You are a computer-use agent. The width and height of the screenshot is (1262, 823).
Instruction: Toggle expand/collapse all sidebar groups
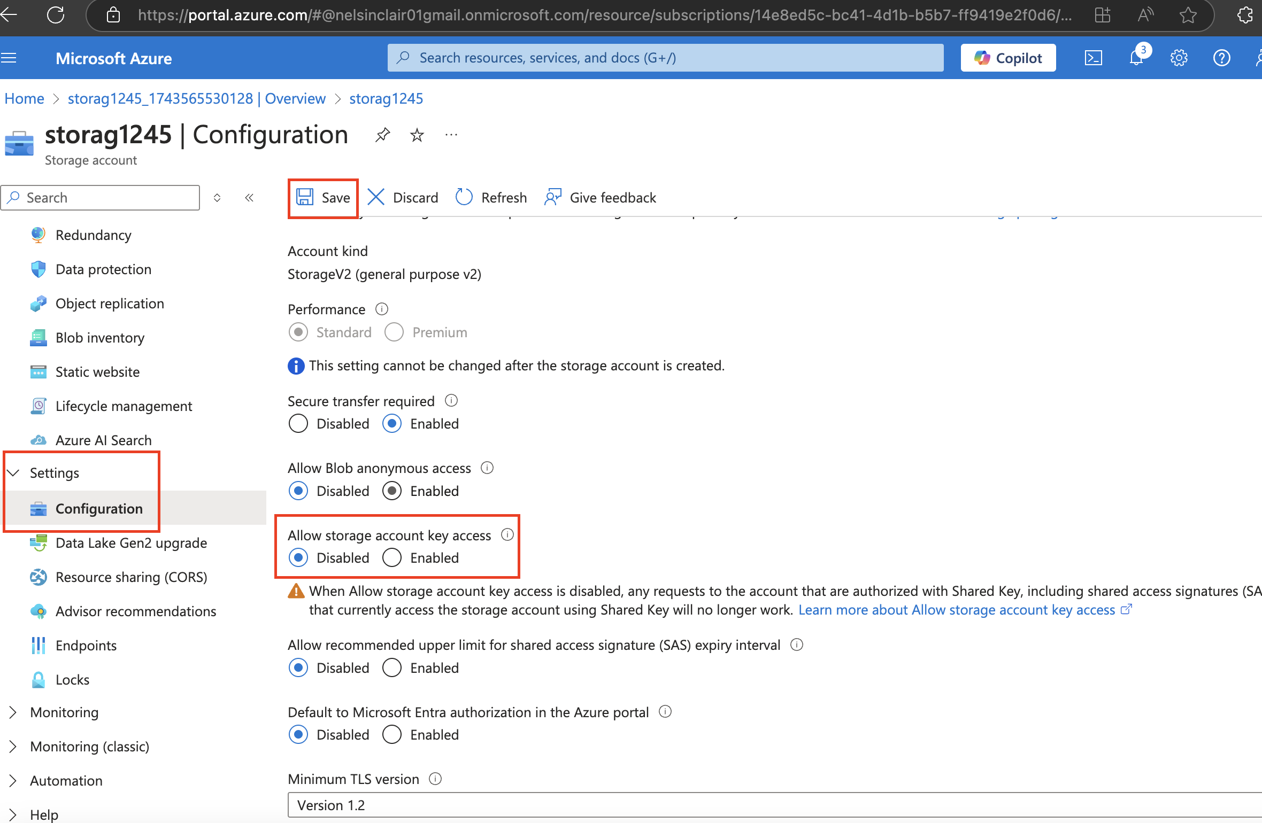point(217,198)
